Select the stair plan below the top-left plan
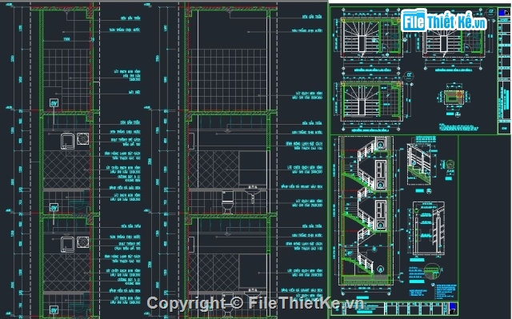 [x=371, y=101]
